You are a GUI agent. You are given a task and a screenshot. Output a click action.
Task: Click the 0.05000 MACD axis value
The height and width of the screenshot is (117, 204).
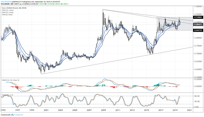(198, 79)
